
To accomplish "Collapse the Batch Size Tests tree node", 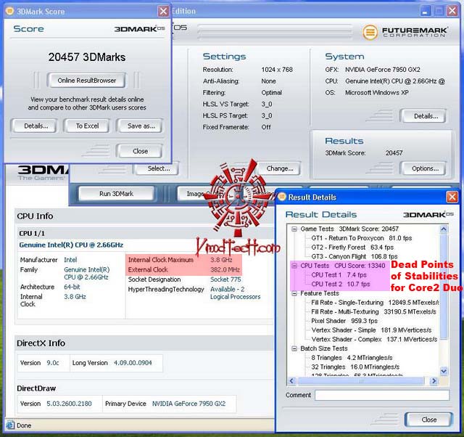I will coord(294,348).
